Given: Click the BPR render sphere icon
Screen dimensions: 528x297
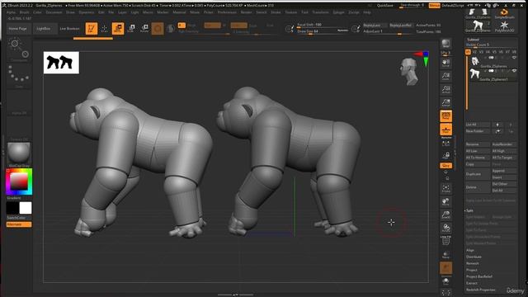Looking at the screenshot, I should [x=445, y=44].
